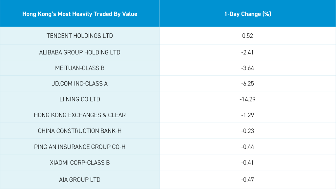The width and height of the screenshot is (336, 189).
Task: Select the JD.com Inc-Class A cell
Action: tap(80, 84)
